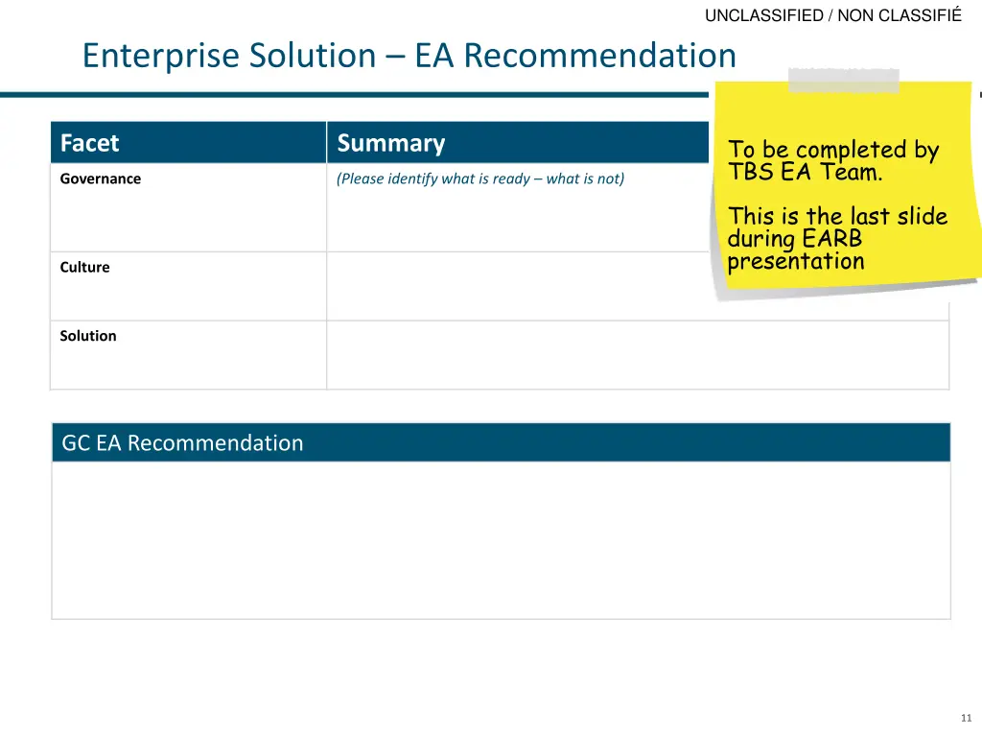Viewport: 982px width, 737px height.
Task: Click the empty GC EA Recommendation text box
Action: pos(501,540)
